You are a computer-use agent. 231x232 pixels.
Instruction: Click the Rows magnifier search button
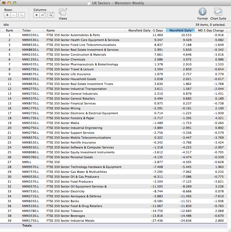pos(22,15)
